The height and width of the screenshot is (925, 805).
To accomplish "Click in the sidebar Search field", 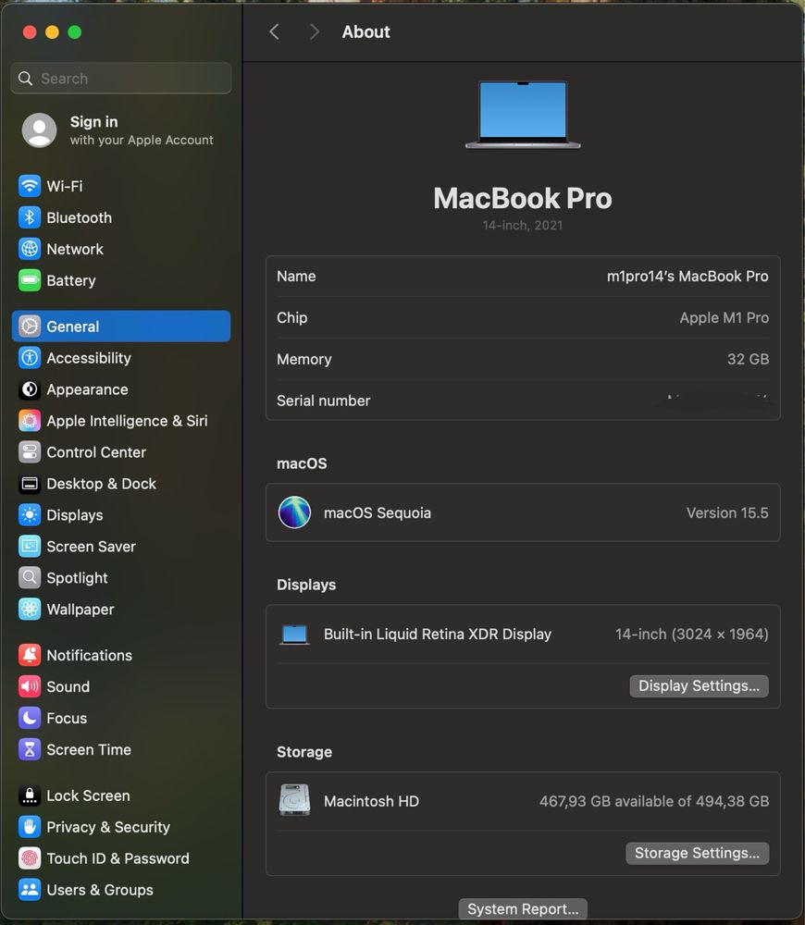I will pos(121,79).
